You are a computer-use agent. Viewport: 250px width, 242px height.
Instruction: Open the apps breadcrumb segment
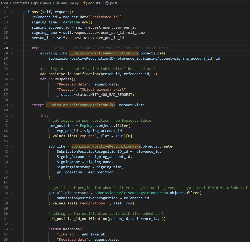[x=4, y=3]
